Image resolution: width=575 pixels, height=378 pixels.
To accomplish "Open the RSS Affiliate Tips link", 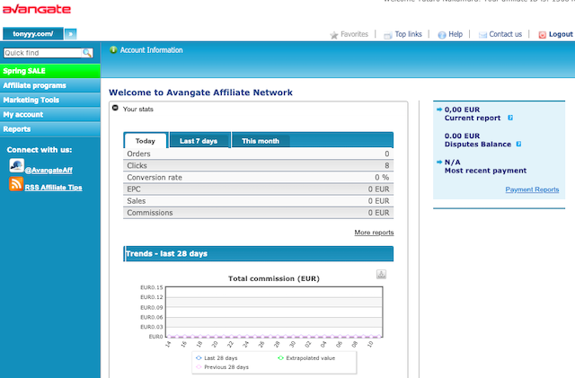I will (x=53, y=188).
